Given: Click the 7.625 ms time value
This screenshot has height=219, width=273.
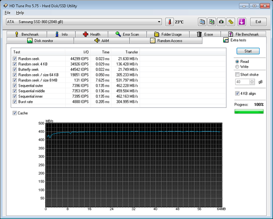Looking at the screenshot, I should click(102, 80).
